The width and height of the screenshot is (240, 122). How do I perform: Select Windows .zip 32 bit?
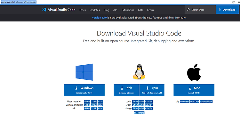[94, 108]
